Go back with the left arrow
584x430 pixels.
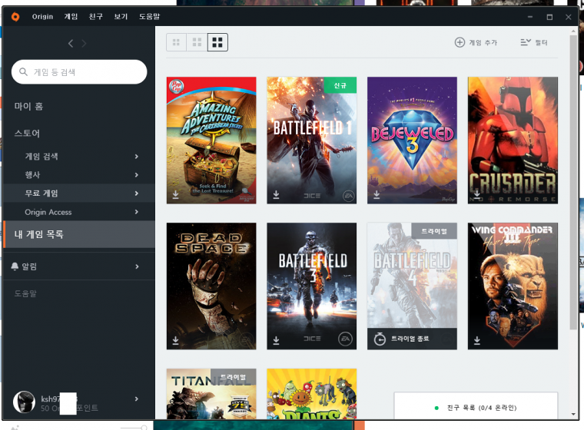click(x=71, y=44)
